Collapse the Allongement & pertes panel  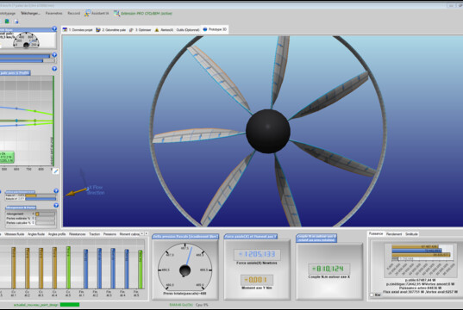pyautogui.click(x=56, y=205)
